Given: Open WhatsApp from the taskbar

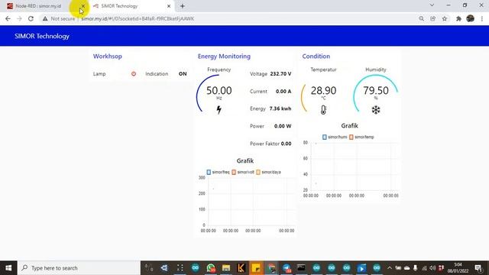Looking at the screenshot, I should tap(211, 268).
